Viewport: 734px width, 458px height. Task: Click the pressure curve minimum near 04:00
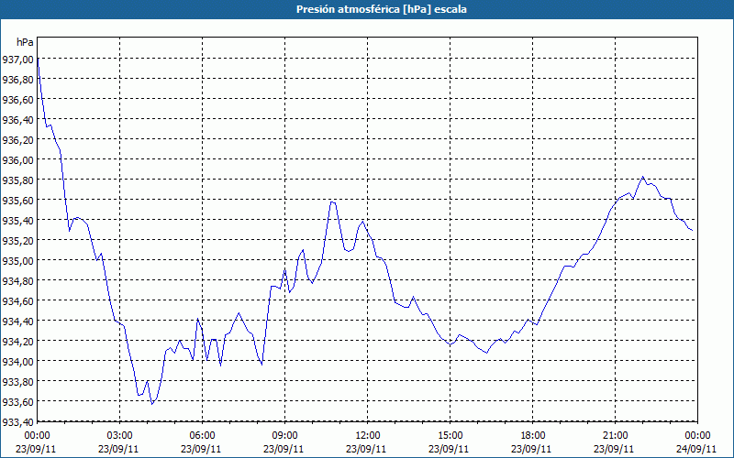click(x=152, y=404)
